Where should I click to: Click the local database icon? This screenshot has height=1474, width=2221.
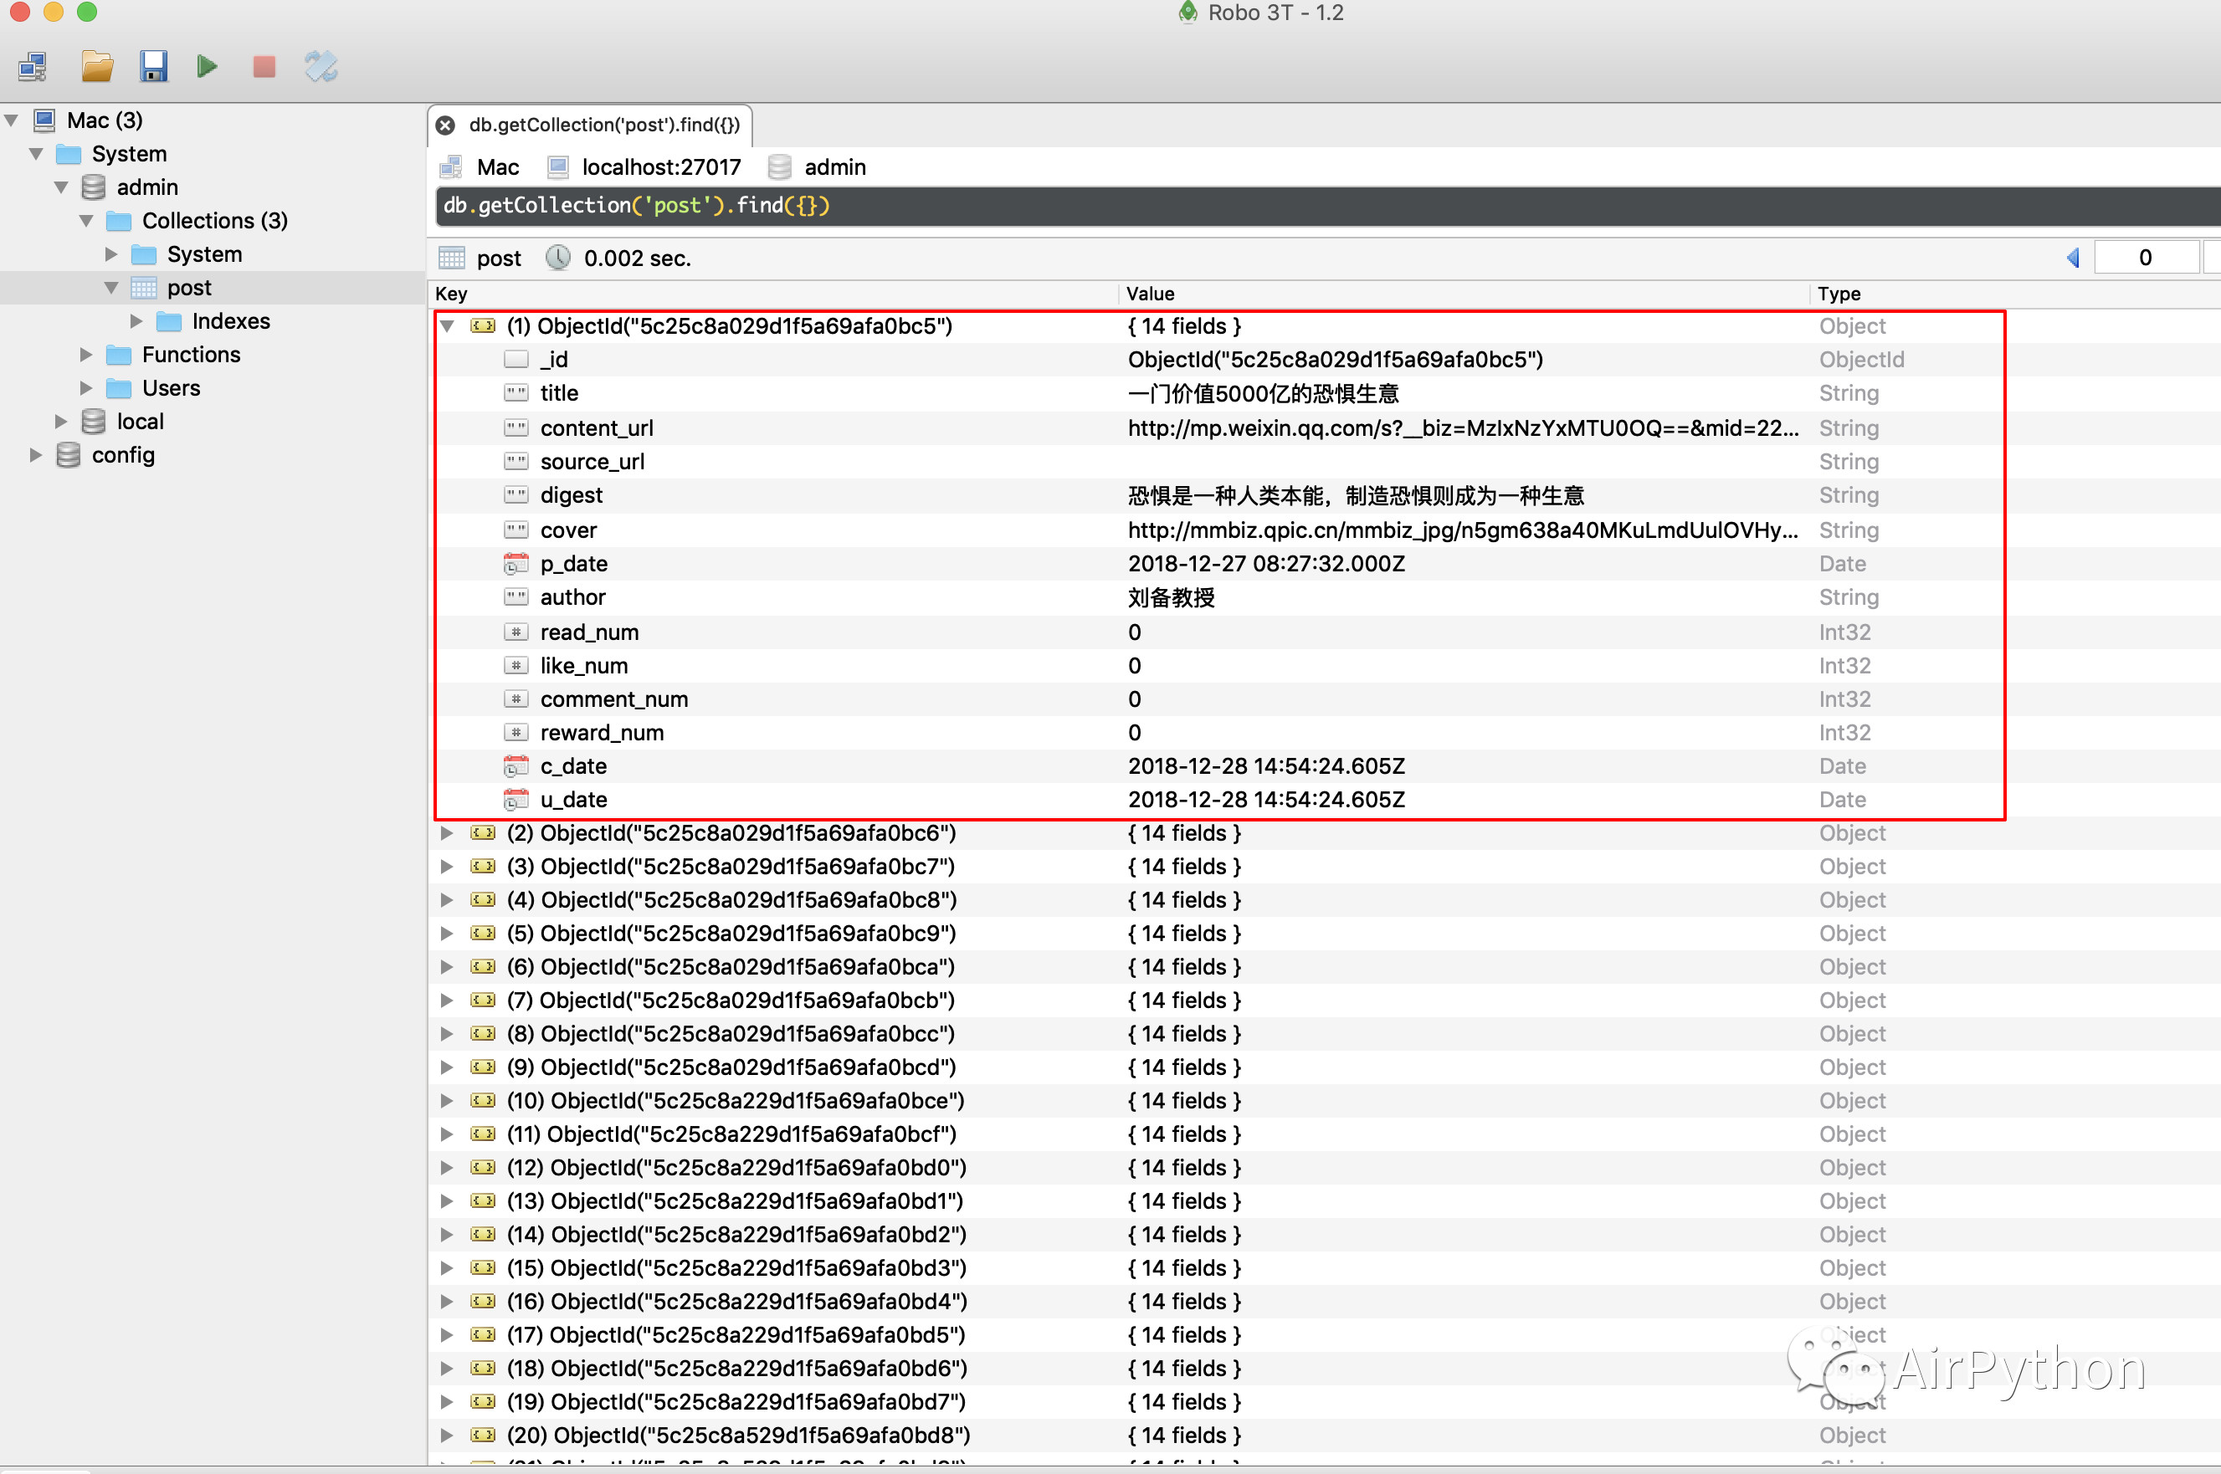(93, 421)
